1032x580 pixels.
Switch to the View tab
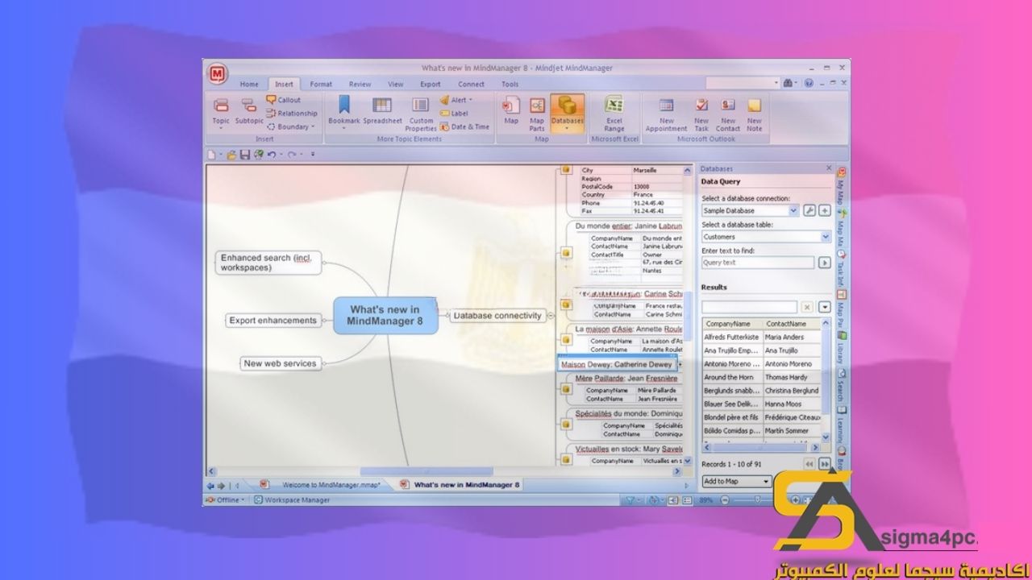click(396, 84)
